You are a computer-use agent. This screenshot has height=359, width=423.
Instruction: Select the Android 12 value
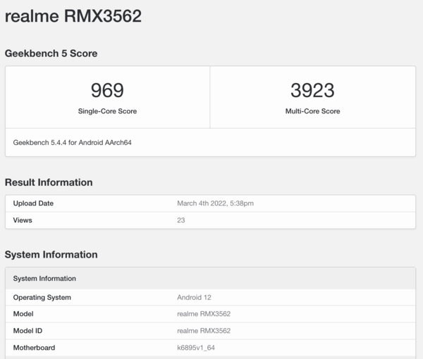(x=194, y=297)
